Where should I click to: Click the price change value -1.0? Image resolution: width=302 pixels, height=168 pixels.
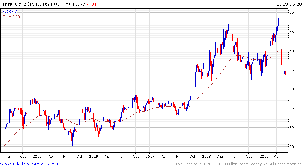tap(91, 4)
